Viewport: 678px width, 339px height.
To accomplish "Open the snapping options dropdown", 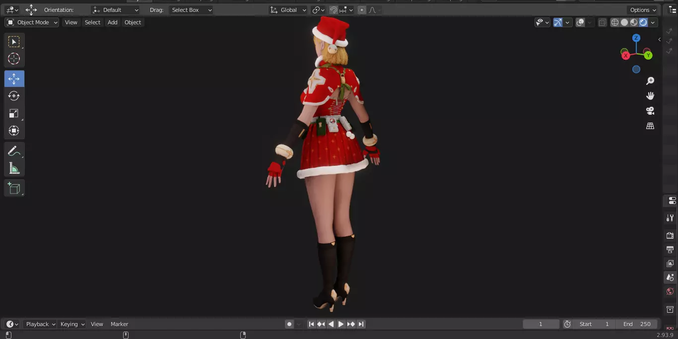I will point(346,10).
